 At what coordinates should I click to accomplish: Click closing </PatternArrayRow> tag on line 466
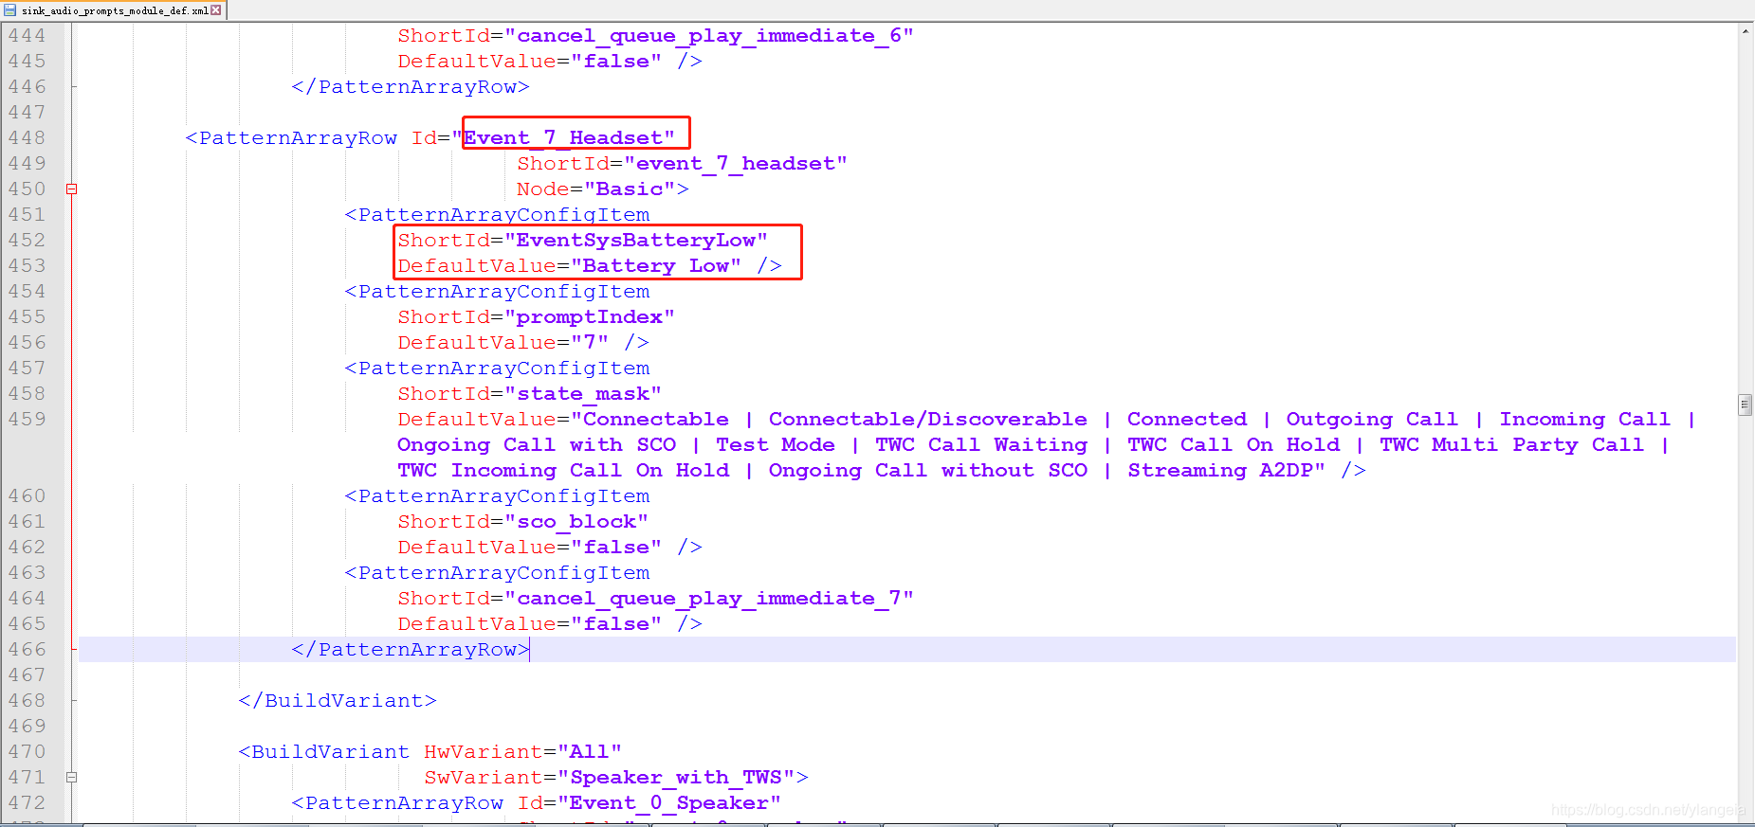pyautogui.click(x=410, y=650)
